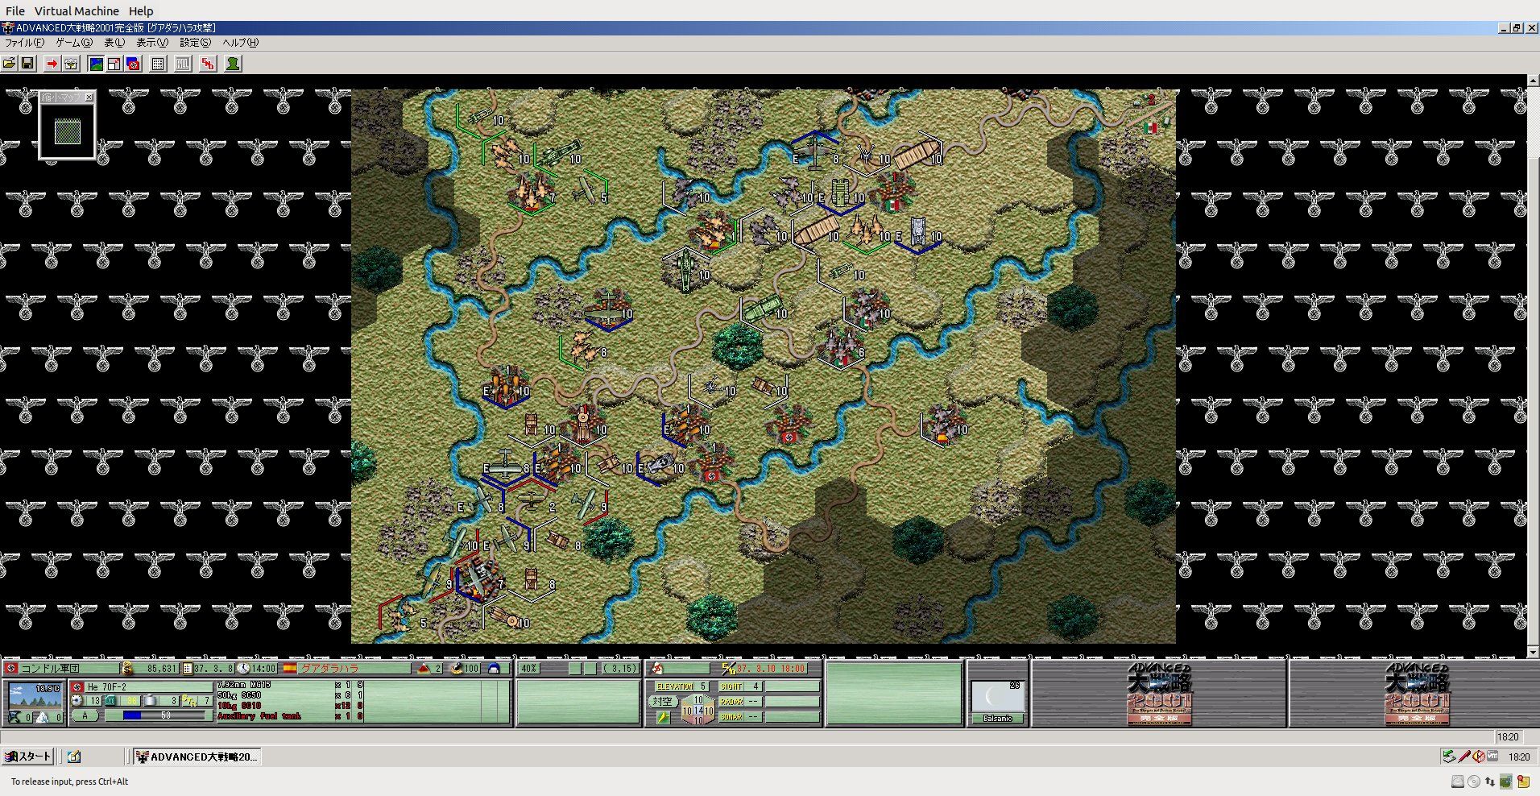Click the VM tools system tray icon

point(1492,757)
